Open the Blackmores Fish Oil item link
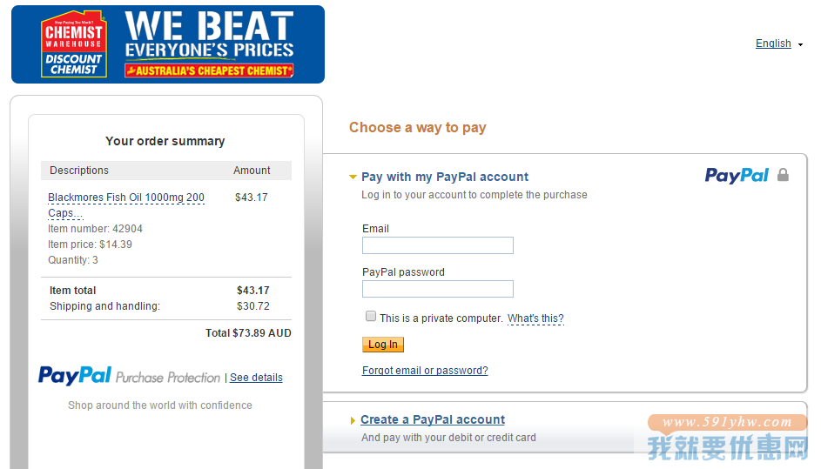821x469 pixels. (x=126, y=205)
